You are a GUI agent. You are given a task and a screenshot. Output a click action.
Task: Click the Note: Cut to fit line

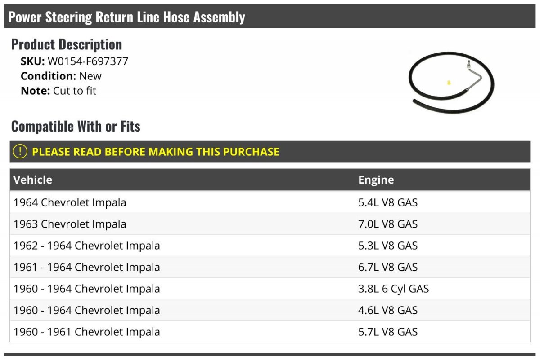point(58,91)
